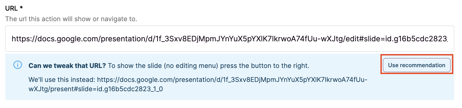Click the bold 'Can we tweak that URL?' heading
Screen dimensions: 462x108
coord(67,66)
